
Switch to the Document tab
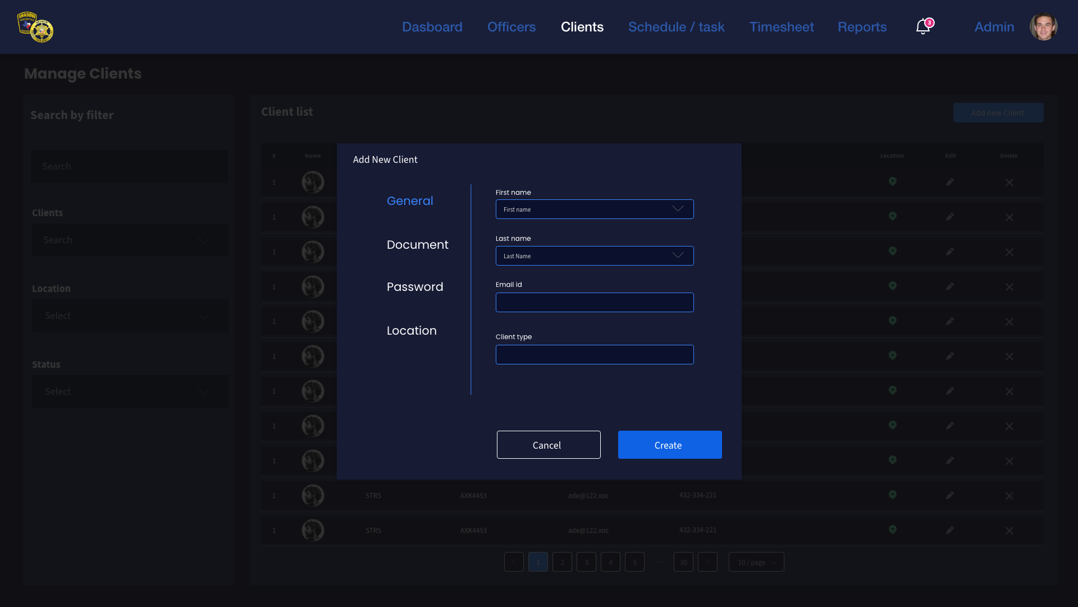tap(417, 245)
